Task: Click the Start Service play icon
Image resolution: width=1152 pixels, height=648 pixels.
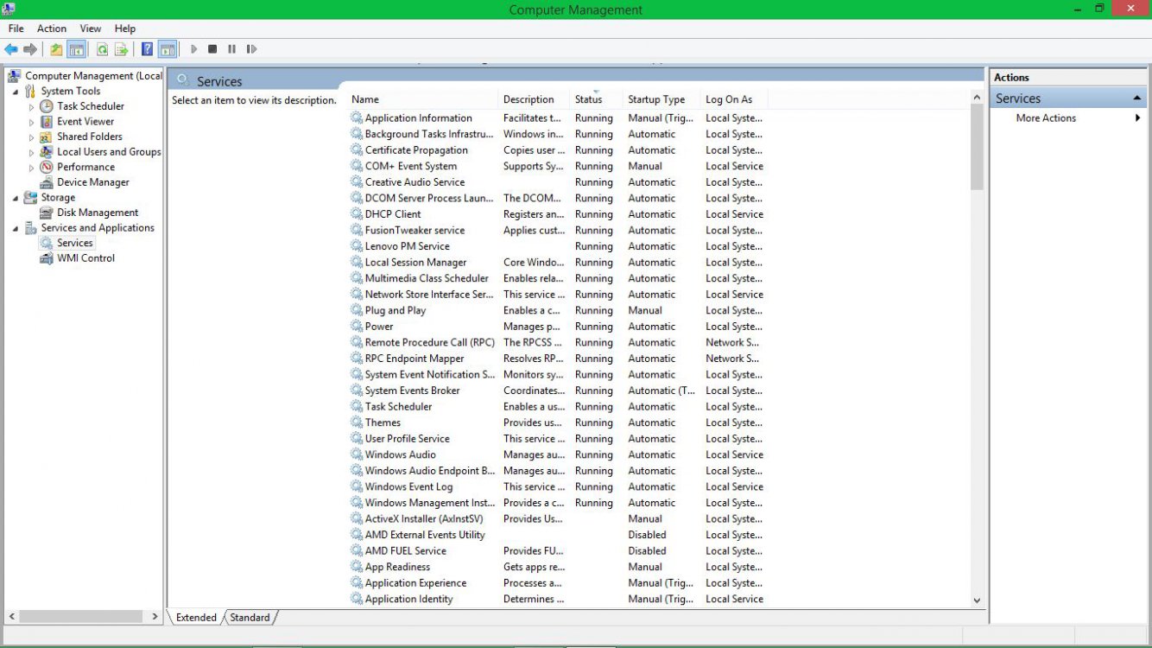Action: [x=193, y=49]
